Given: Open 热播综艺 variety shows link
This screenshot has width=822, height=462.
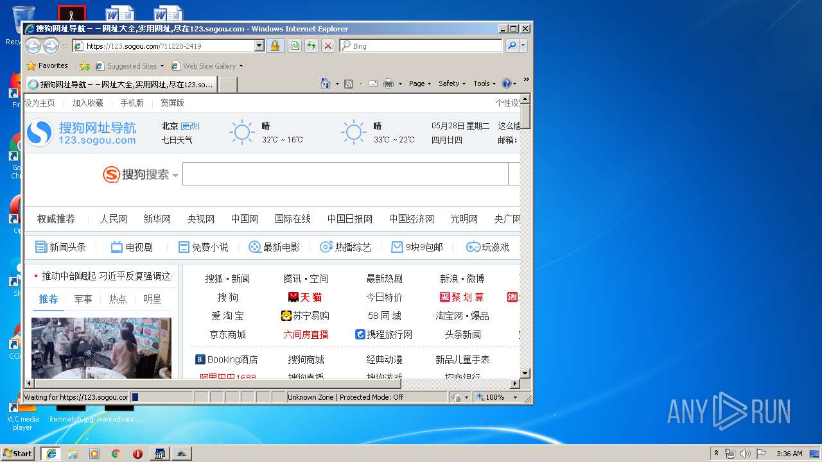Looking at the screenshot, I should pos(345,247).
